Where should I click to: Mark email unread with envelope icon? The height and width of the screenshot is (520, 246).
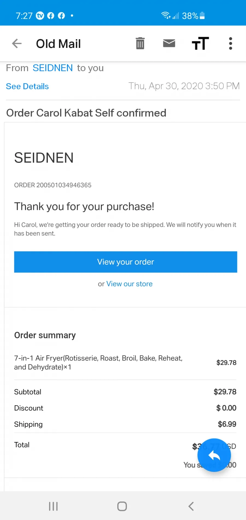169,43
